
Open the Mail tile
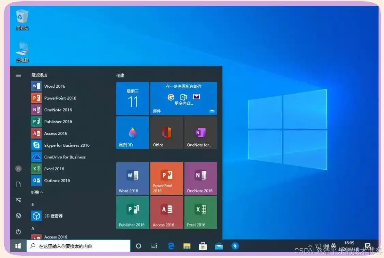[x=184, y=99]
